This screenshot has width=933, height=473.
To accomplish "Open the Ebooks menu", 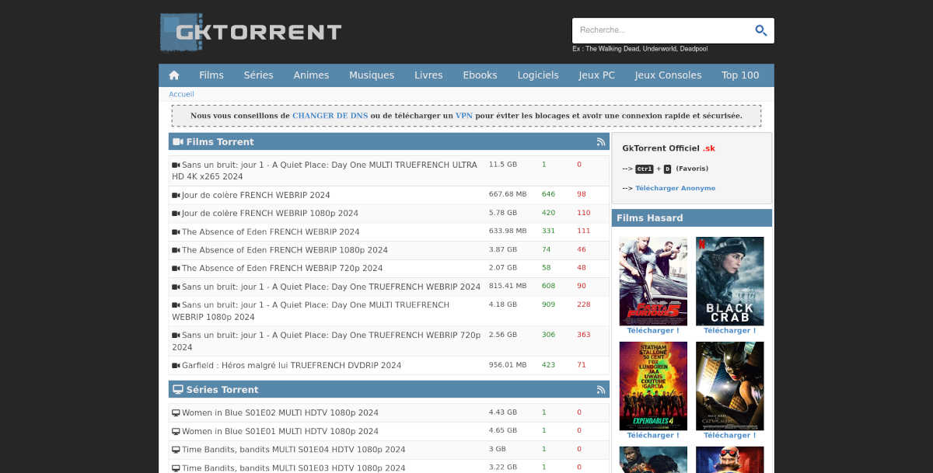I will click(480, 75).
